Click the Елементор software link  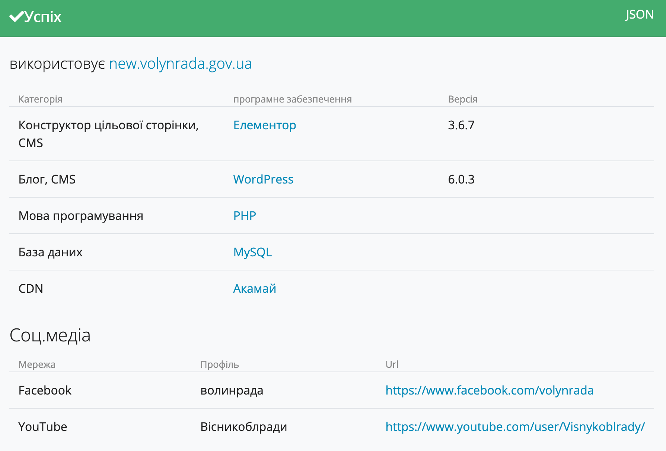click(x=264, y=125)
